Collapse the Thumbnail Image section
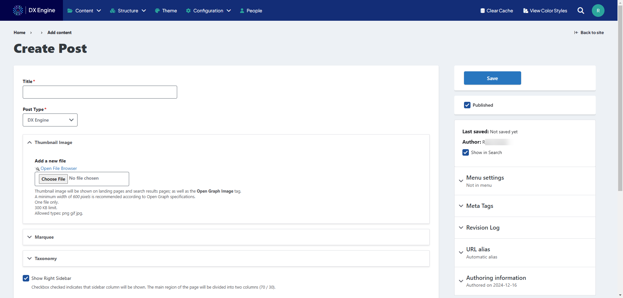Viewport: 623px width, 298px height. tap(30, 142)
